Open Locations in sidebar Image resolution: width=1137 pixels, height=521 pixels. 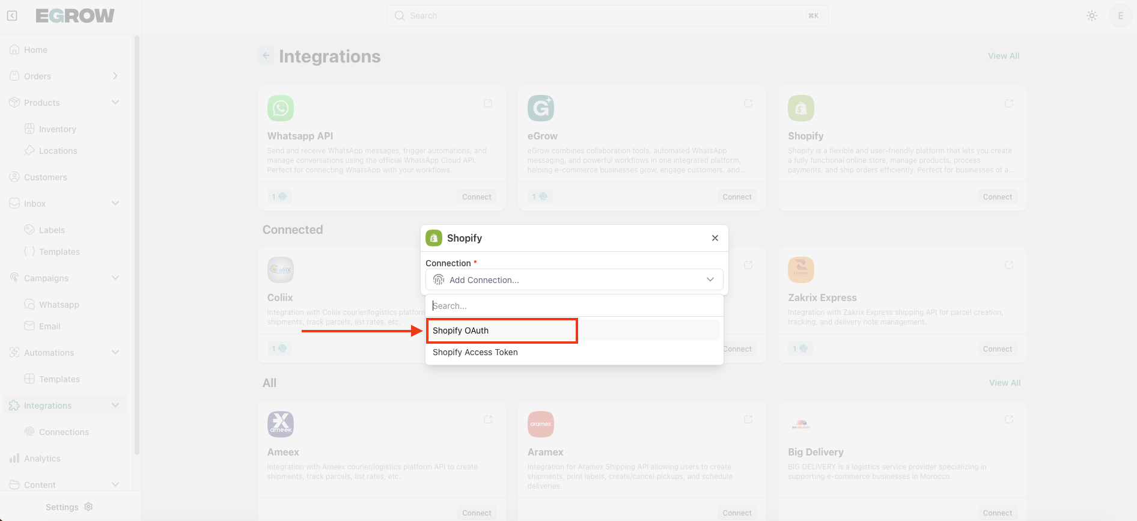point(58,151)
